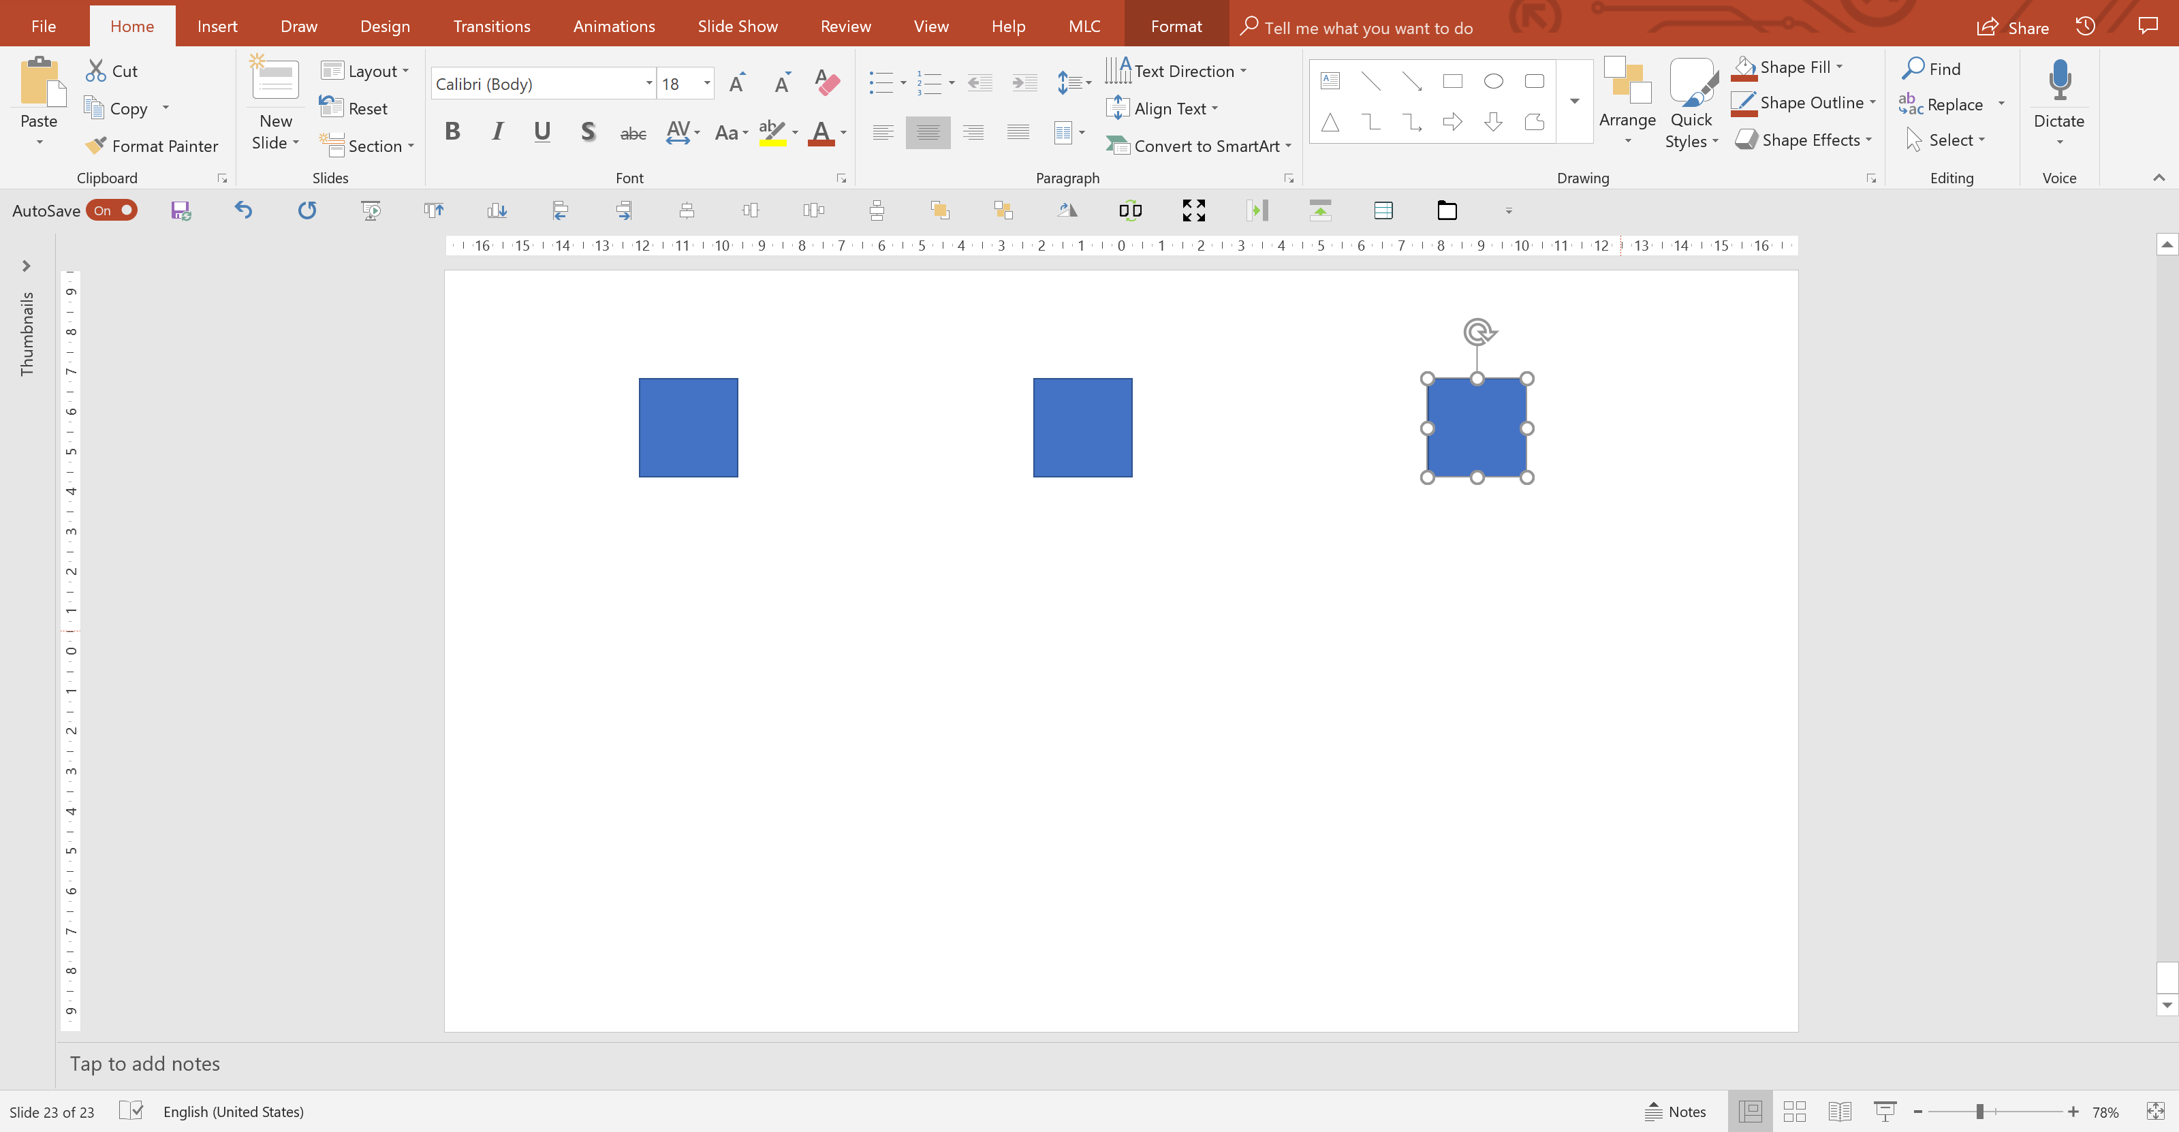This screenshot has width=2179, height=1132.
Task: Switch to the Insert tab
Action: [217, 27]
